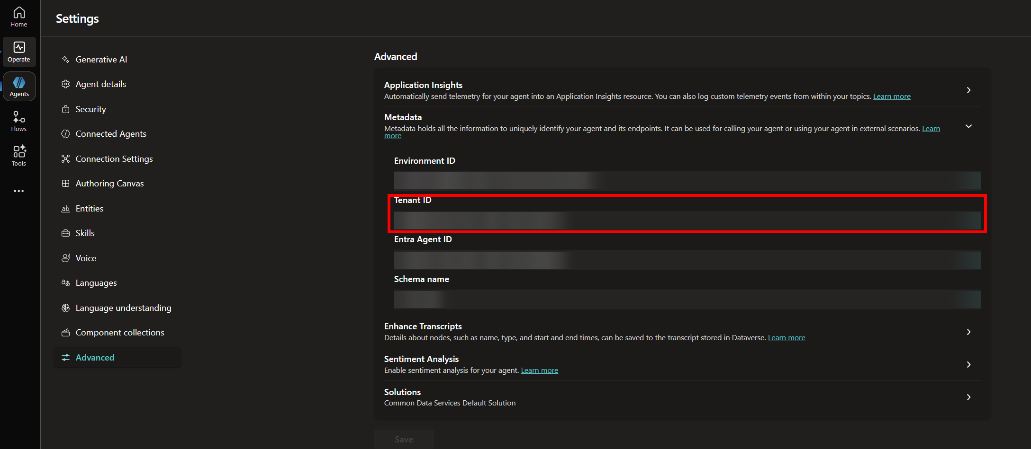Click the Application Insights heading
The width and height of the screenshot is (1031, 449).
tap(423, 85)
